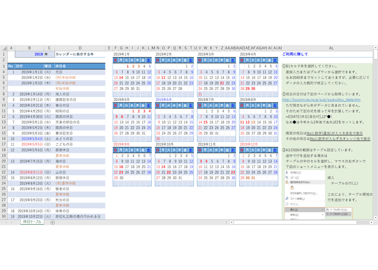This screenshot has width=378, height=270.
Task: Click the red 2019年12月 calendar title
Action: click(x=249, y=144)
